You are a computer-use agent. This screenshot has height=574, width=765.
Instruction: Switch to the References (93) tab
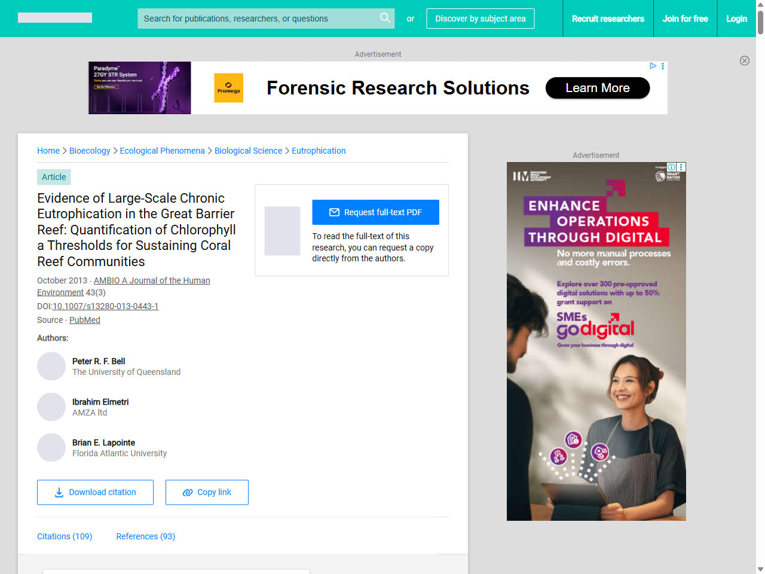pyautogui.click(x=145, y=536)
